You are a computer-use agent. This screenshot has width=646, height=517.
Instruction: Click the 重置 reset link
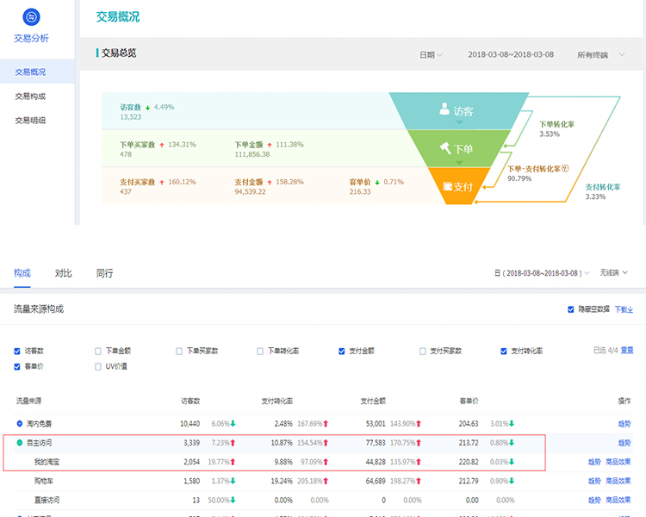tap(627, 350)
